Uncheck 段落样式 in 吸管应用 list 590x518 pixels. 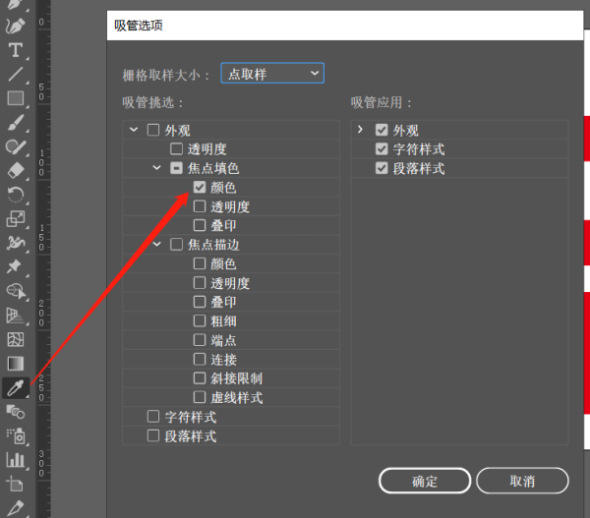pos(382,168)
